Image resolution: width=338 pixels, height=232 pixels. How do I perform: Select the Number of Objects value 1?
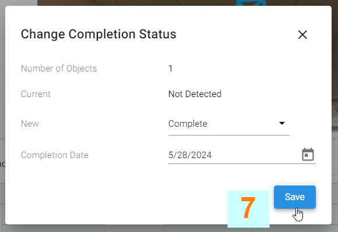170,69
